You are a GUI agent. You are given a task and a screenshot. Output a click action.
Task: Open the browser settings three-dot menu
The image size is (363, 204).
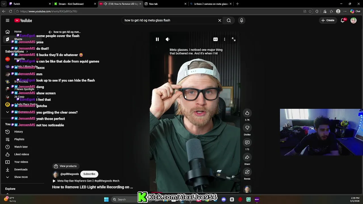pos(345,11)
